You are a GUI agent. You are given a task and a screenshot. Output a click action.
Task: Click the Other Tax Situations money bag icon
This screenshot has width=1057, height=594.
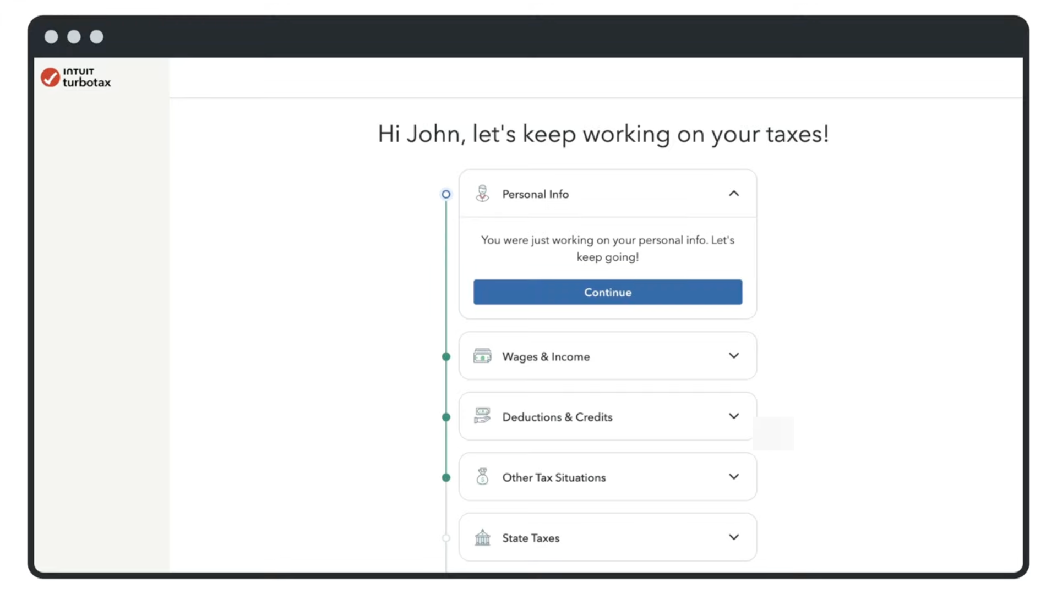pos(482,476)
